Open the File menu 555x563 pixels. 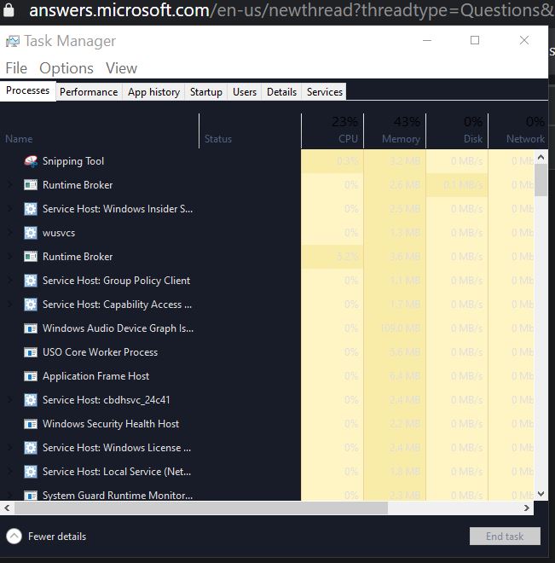coord(16,68)
